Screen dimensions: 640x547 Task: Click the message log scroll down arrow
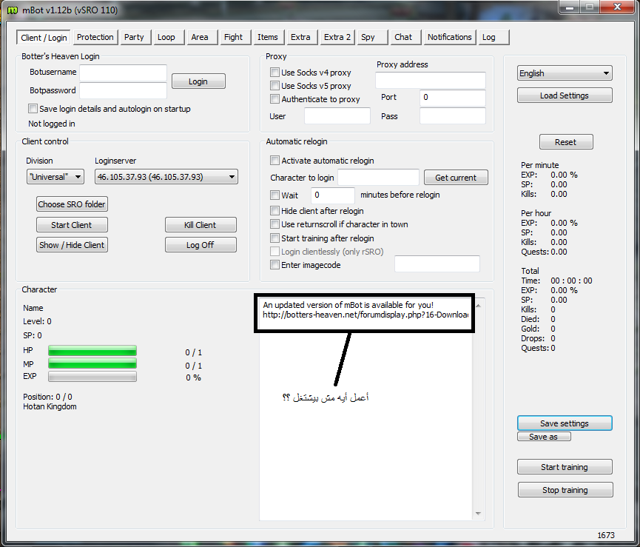click(479, 514)
